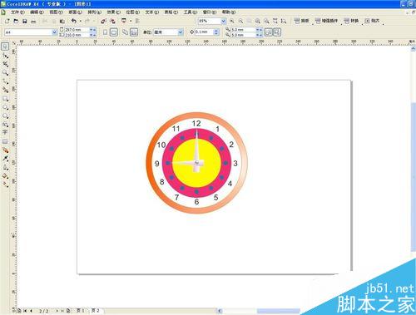The width and height of the screenshot is (416, 315).
Task: Set page to portrait orientation
Action: point(105,32)
